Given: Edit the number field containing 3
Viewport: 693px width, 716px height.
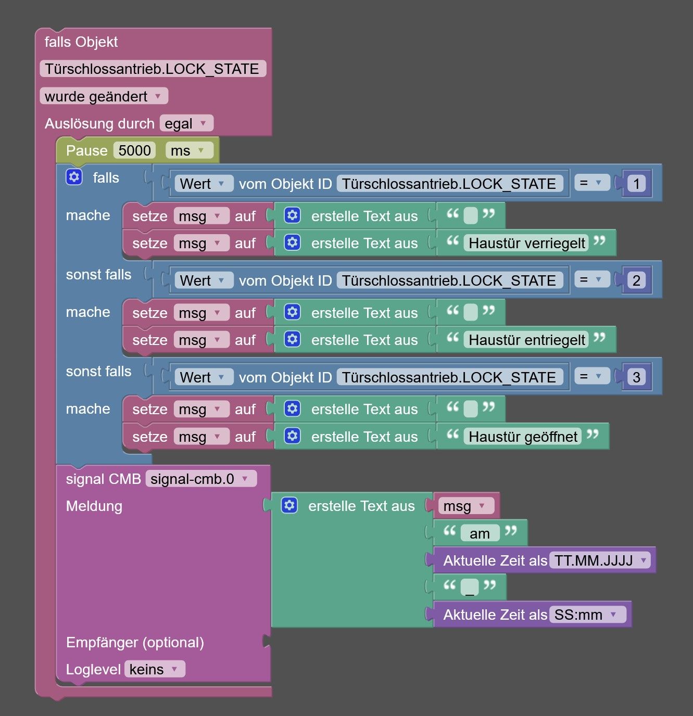Looking at the screenshot, I should [x=636, y=377].
